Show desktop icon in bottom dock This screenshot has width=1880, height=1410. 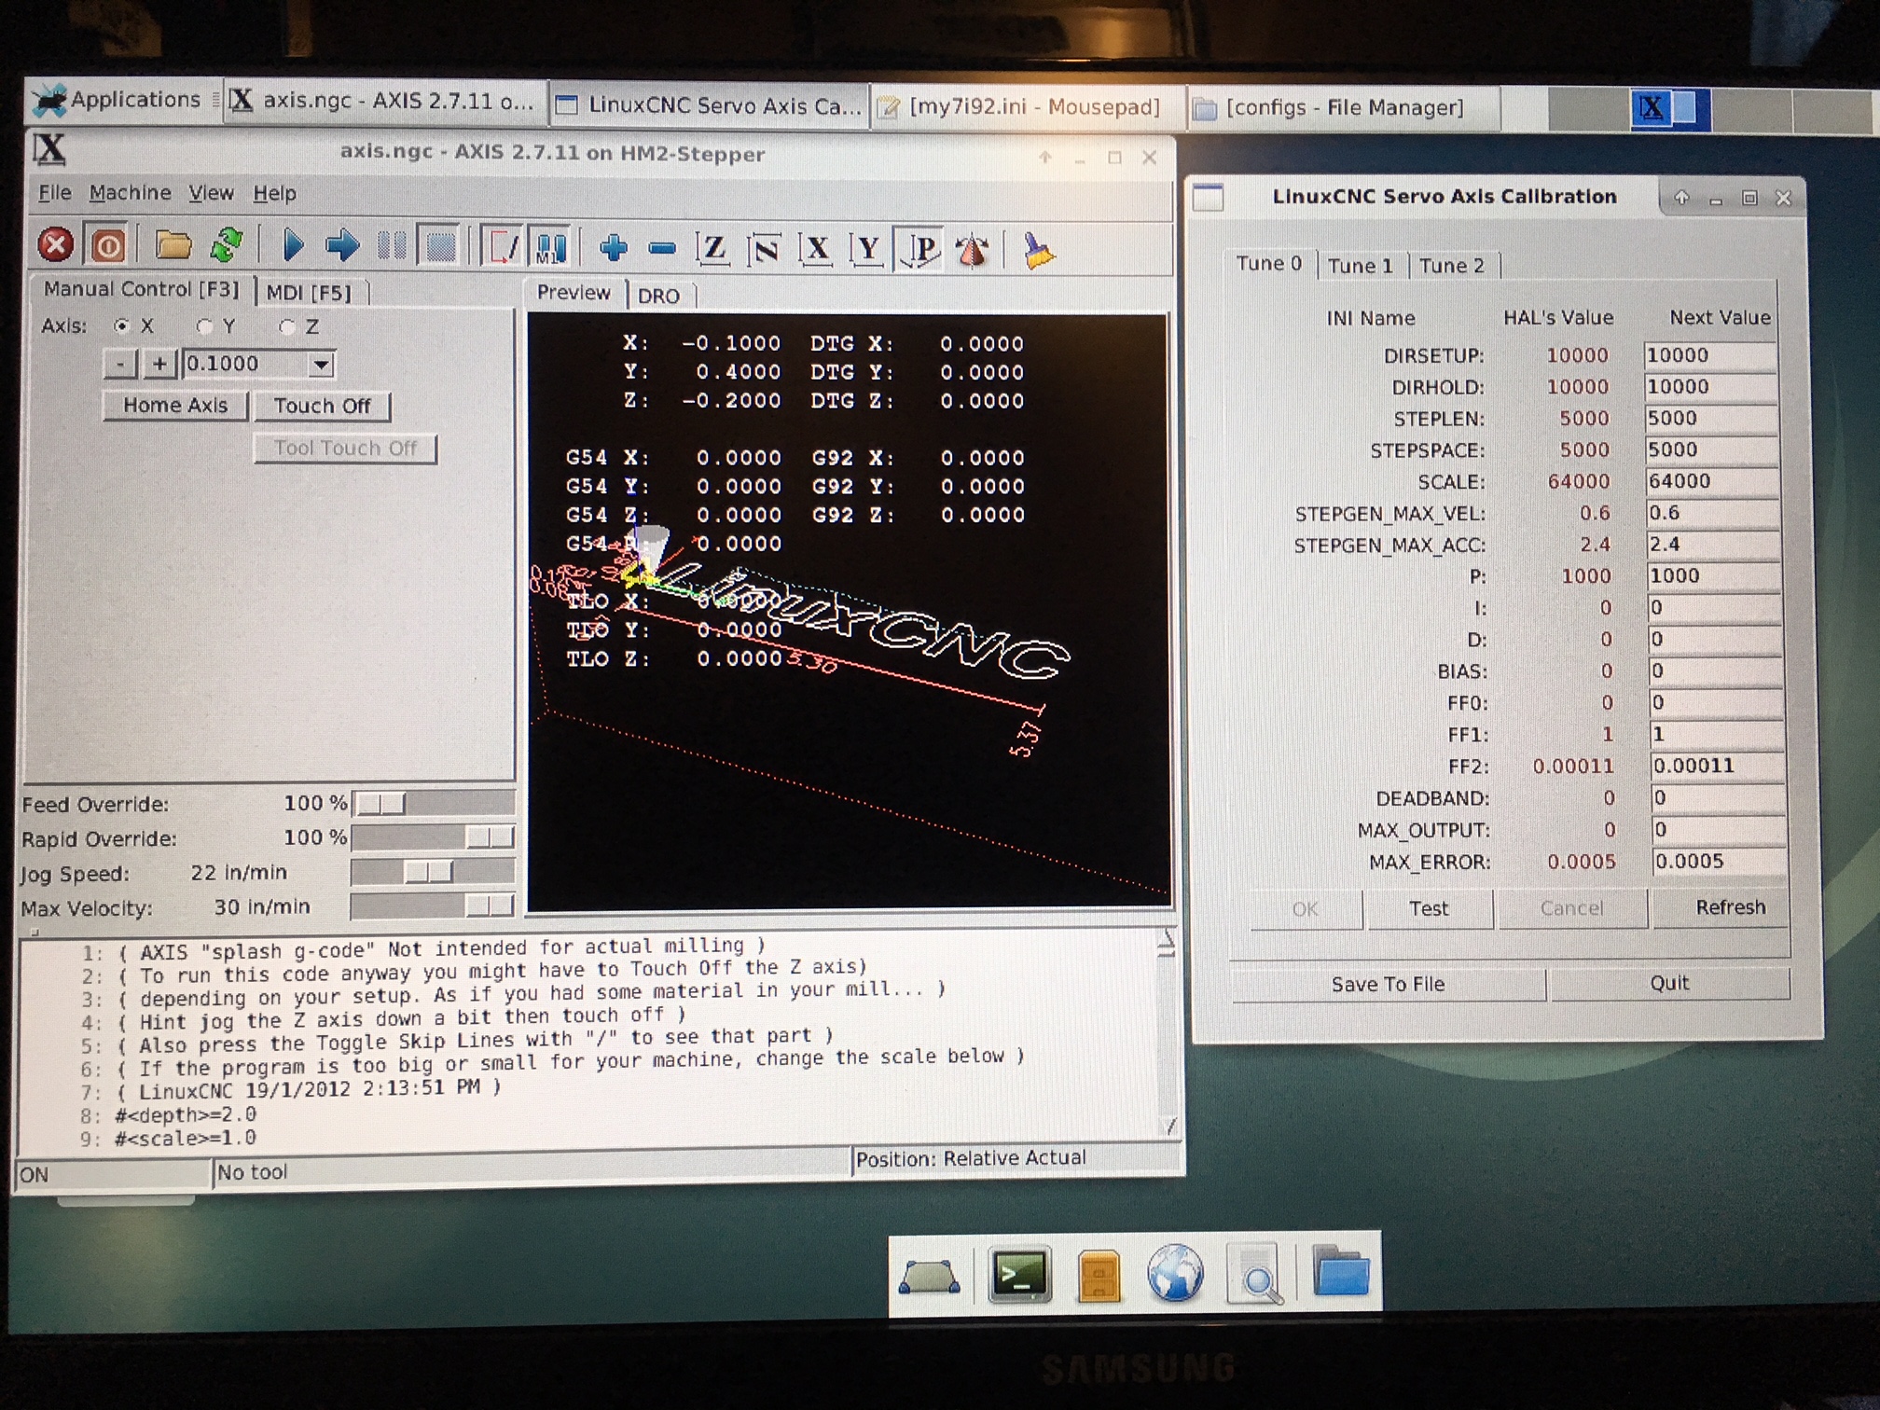[x=929, y=1277]
